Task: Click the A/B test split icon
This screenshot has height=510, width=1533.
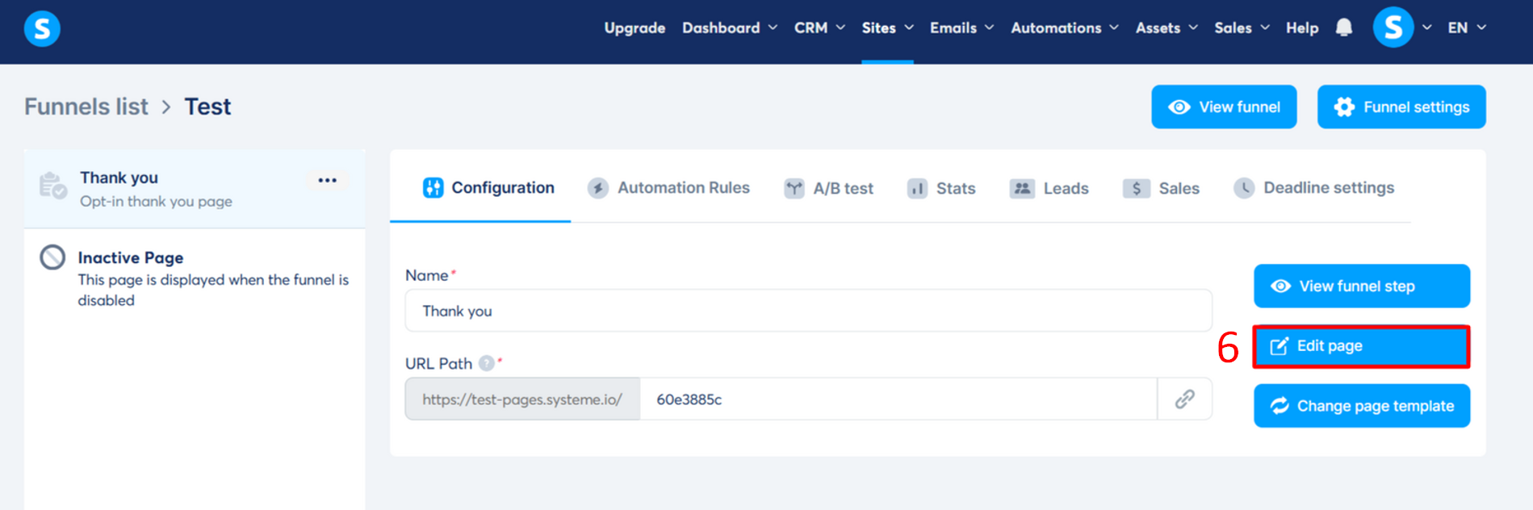Action: (x=794, y=189)
